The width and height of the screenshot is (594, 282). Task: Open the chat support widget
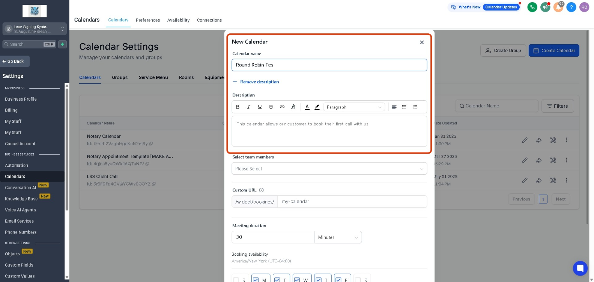coord(580,268)
